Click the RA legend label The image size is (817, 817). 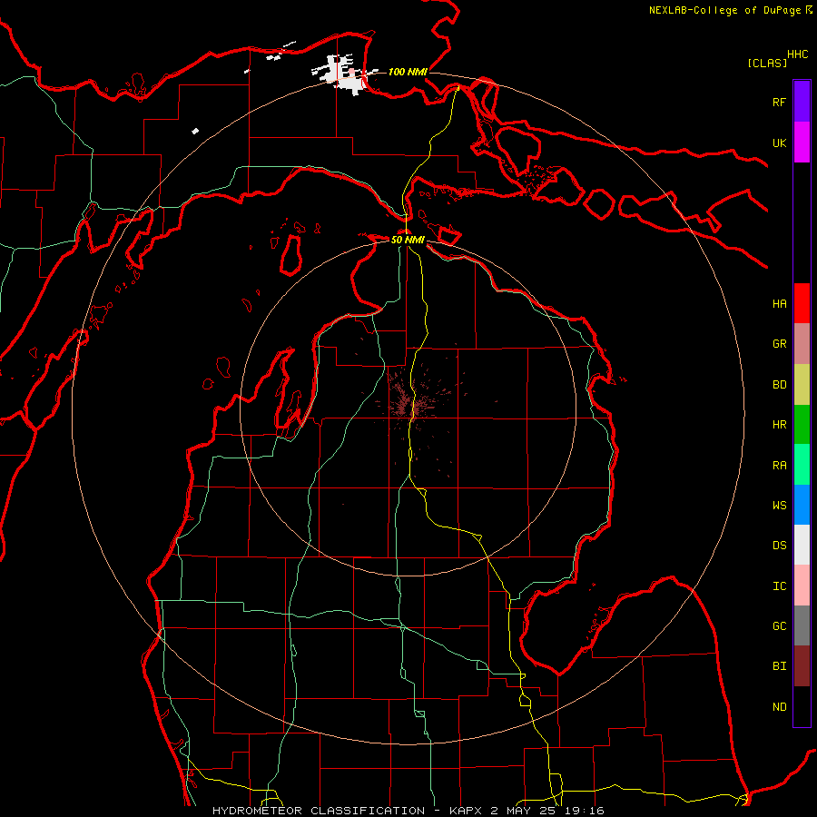coord(779,466)
